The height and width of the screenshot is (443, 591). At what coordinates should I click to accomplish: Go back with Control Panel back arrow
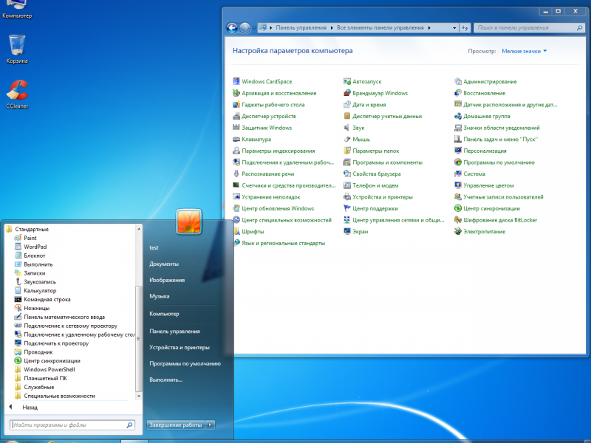[232, 28]
